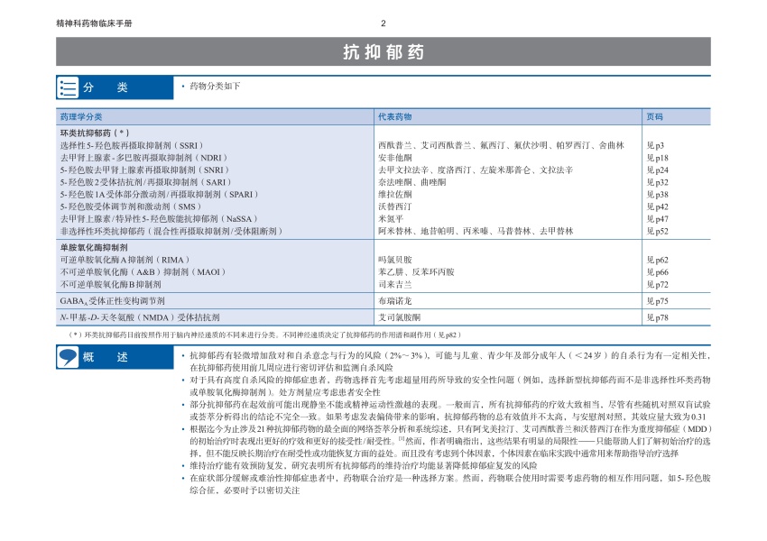767x541 pixels.
Task: Click the footnote mentioning 见p82
Action: point(264,335)
